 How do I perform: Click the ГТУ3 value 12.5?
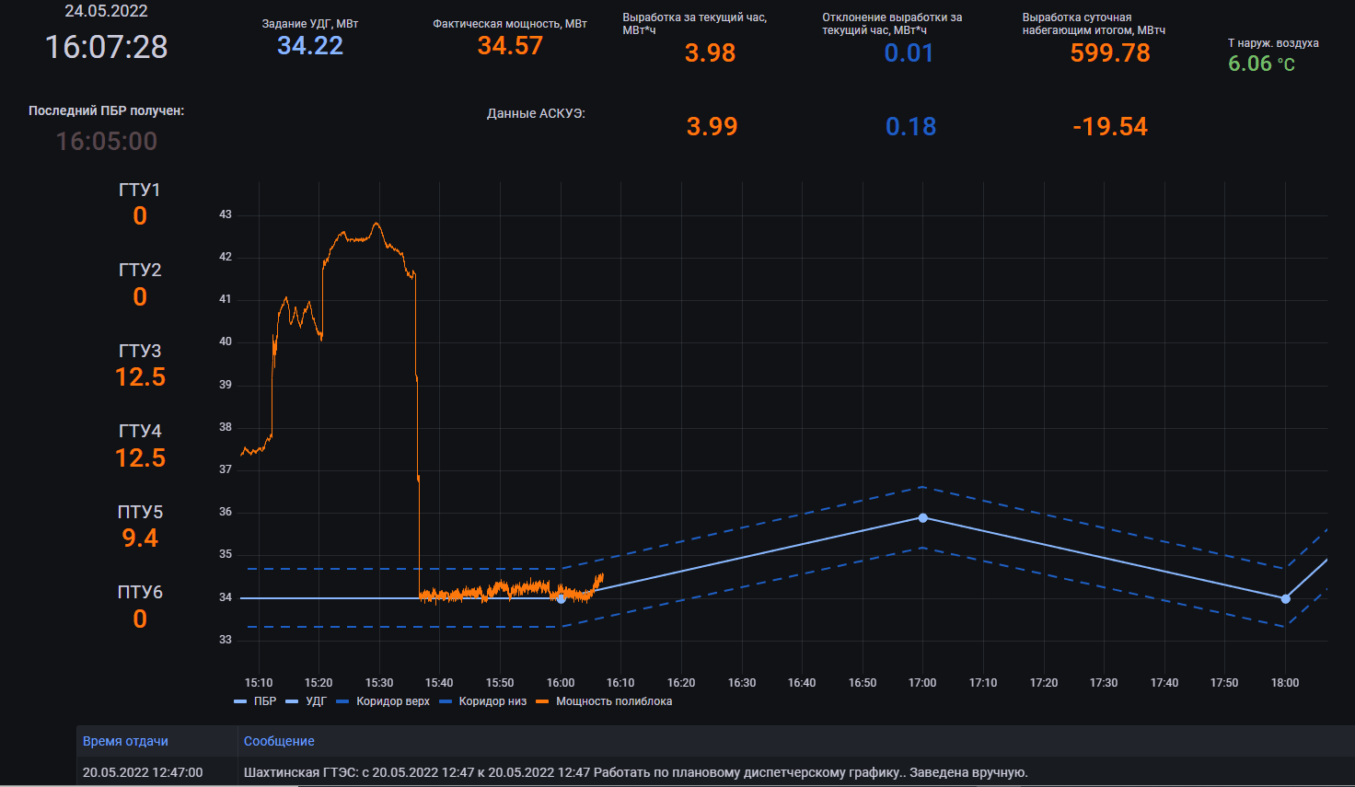(140, 377)
